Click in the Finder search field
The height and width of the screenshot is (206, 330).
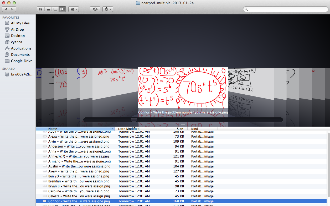(x=286, y=9)
